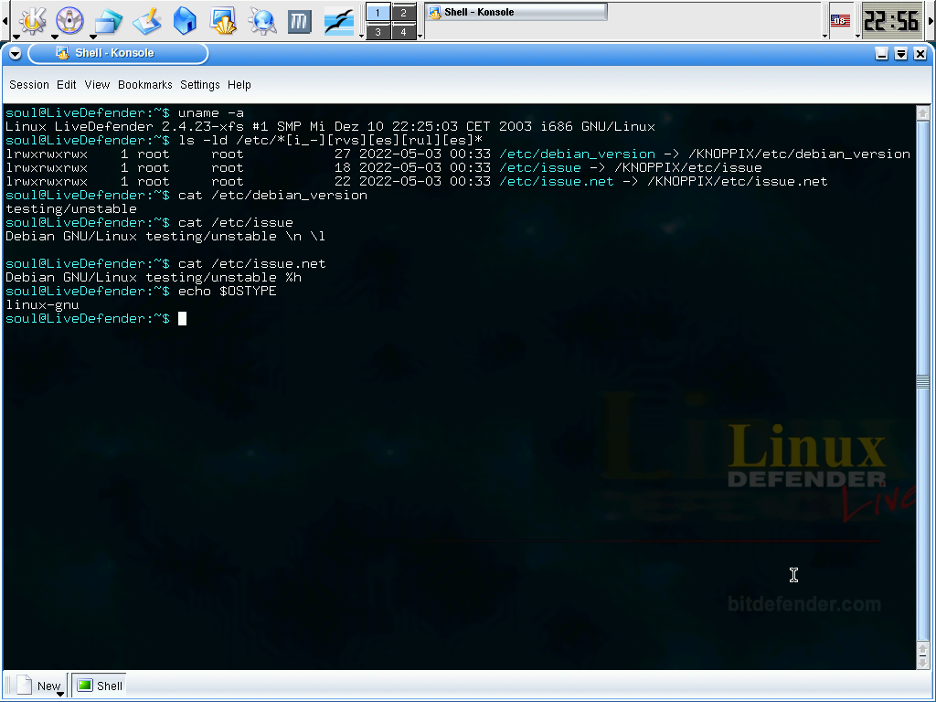Maximize the Konsole window
936x702 pixels.
[x=900, y=54]
